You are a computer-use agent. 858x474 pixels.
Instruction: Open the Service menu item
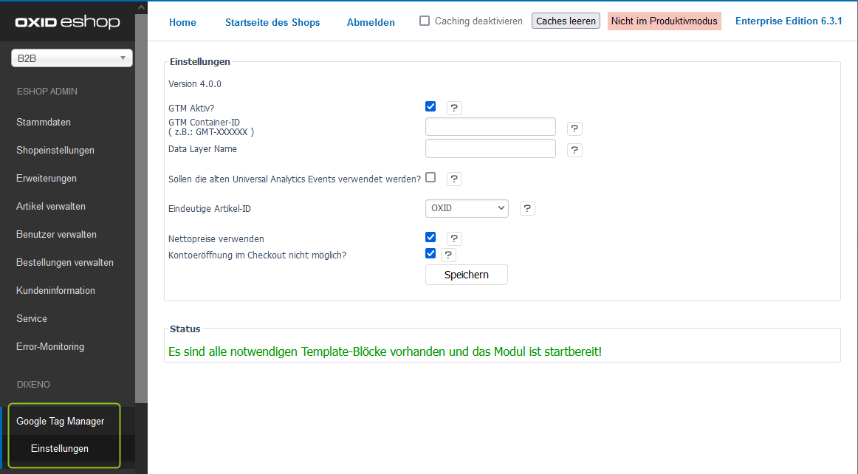tap(32, 318)
